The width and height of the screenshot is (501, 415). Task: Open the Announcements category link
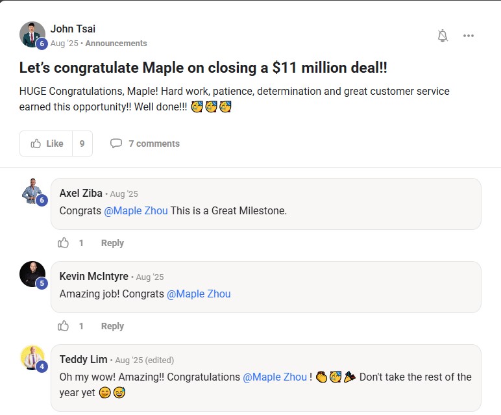[x=116, y=44]
